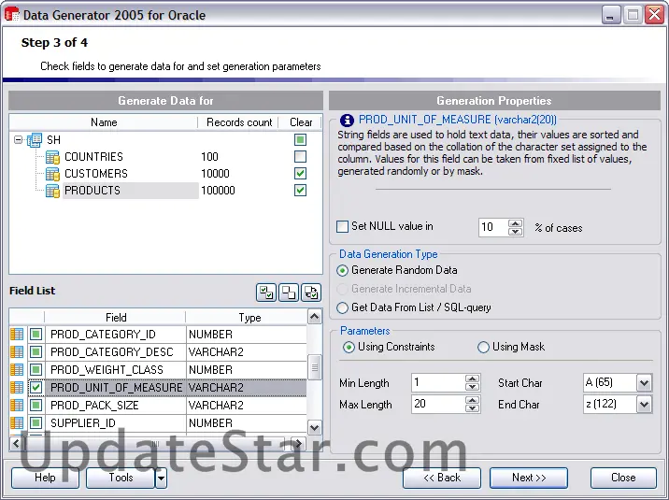Go to previous step with Back button
This screenshot has height=500, width=669.
pos(442,478)
